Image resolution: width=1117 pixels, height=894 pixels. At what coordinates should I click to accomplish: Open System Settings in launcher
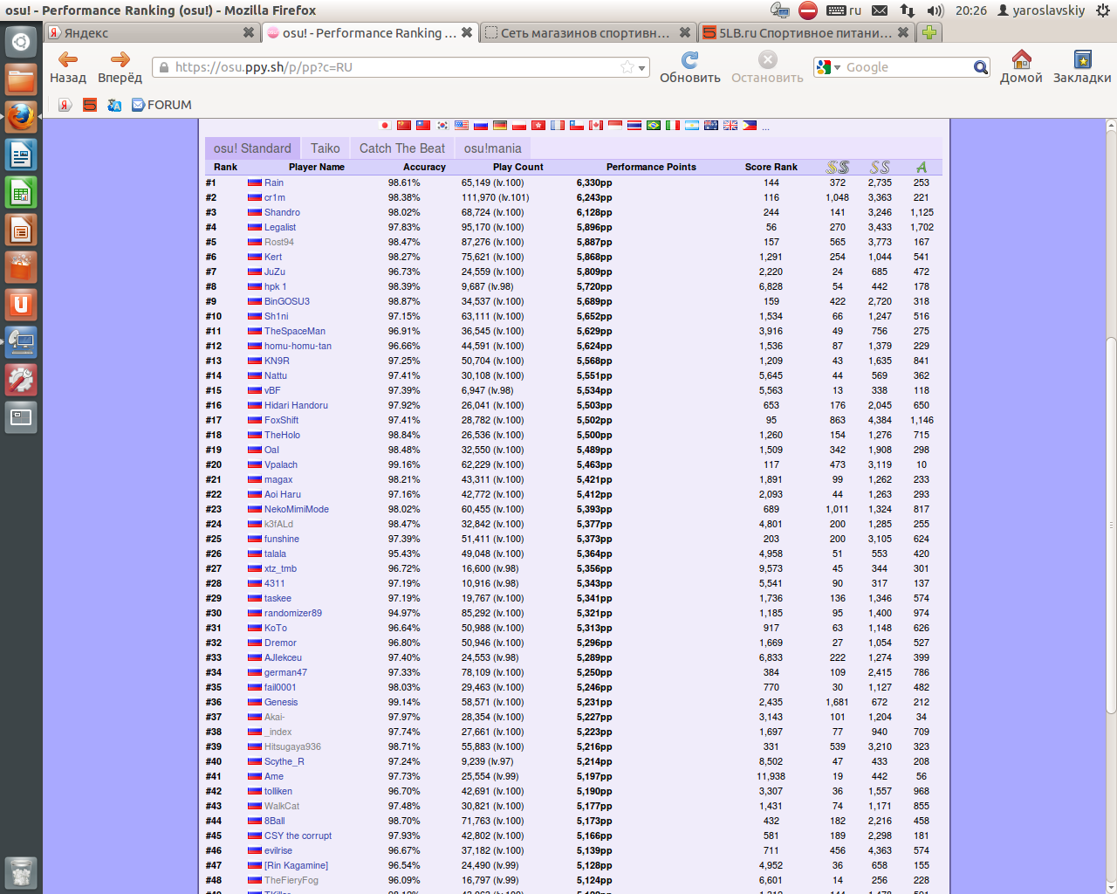tap(21, 380)
